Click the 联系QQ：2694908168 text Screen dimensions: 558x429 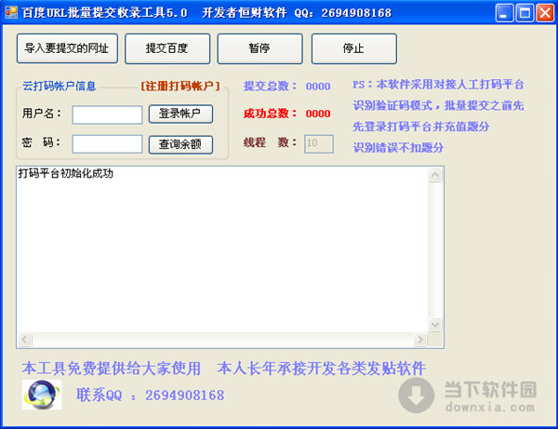[150, 395]
